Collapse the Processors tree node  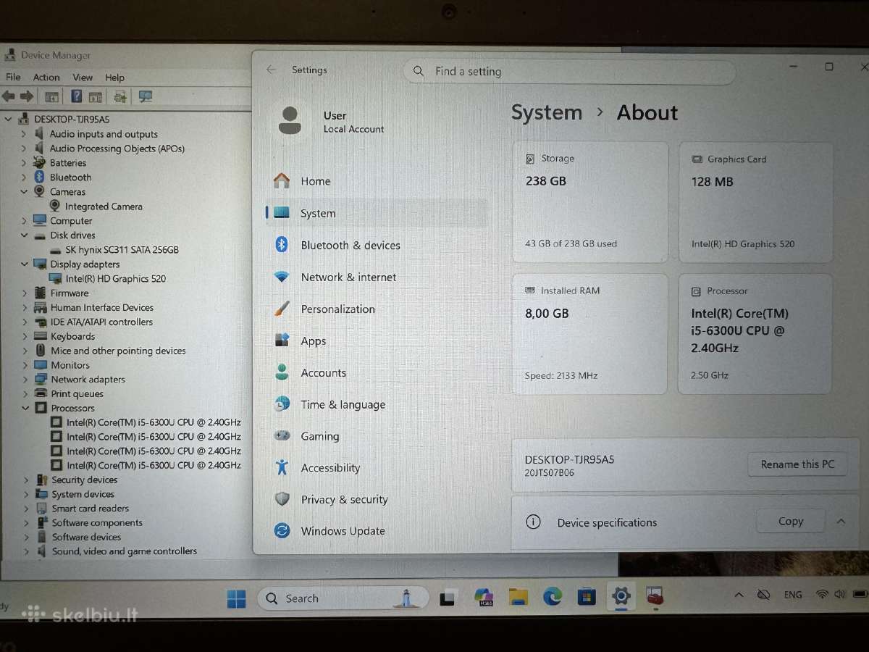click(25, 408)
